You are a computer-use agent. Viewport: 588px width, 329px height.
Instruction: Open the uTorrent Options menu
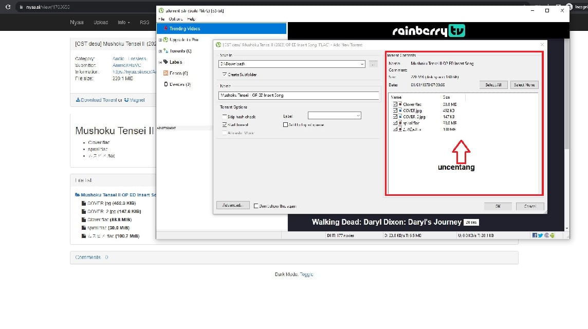click(175, 19)
